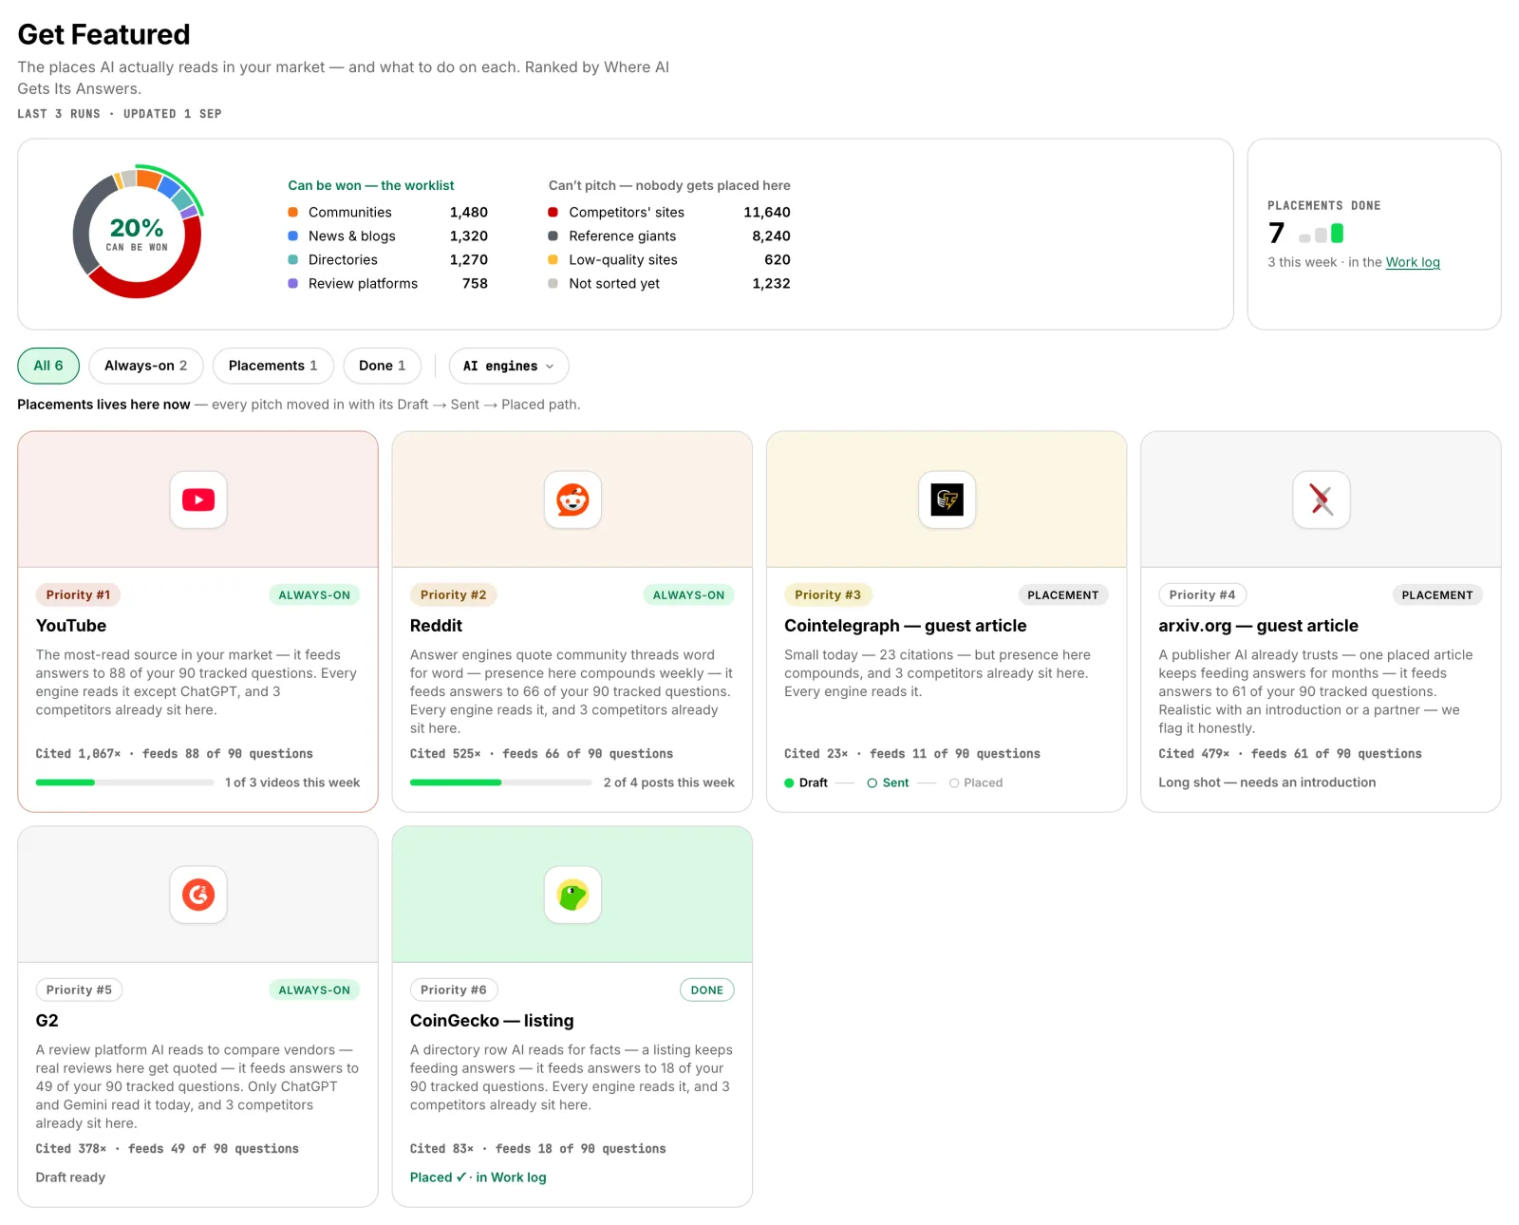Click the CoinGecko gecko logo icon
This screenshot has height=1225, width=1519.
click(572, 895)
